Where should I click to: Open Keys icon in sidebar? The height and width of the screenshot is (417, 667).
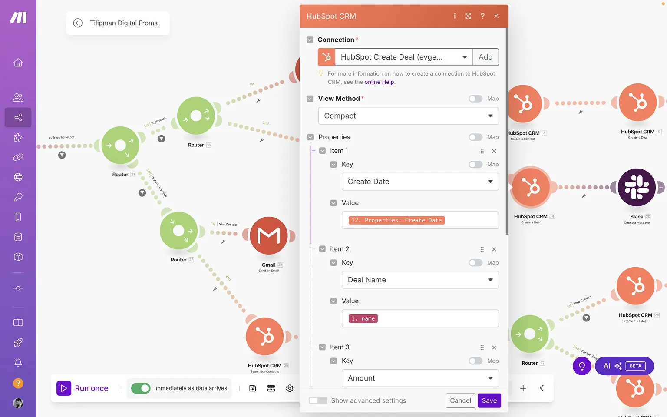18,197
